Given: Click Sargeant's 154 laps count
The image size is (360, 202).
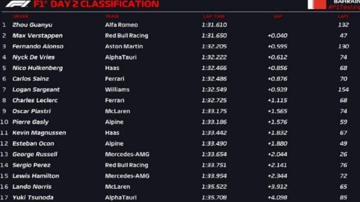Looking at the screenshot, I should pos(343,90).
